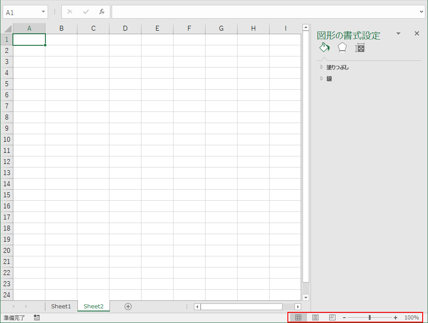Select row 15 header
428x323 pixels.
tap(7, 195)
